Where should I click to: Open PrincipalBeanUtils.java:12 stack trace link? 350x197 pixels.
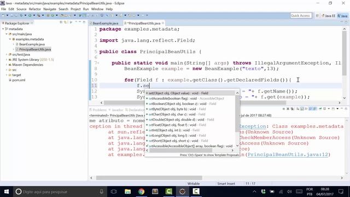[288, 154]
